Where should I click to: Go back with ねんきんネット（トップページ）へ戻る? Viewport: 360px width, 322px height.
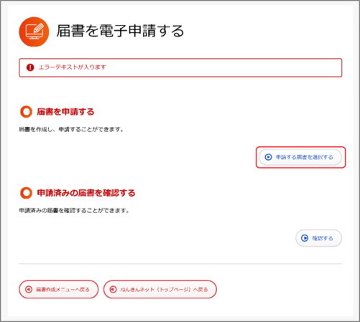160,289
